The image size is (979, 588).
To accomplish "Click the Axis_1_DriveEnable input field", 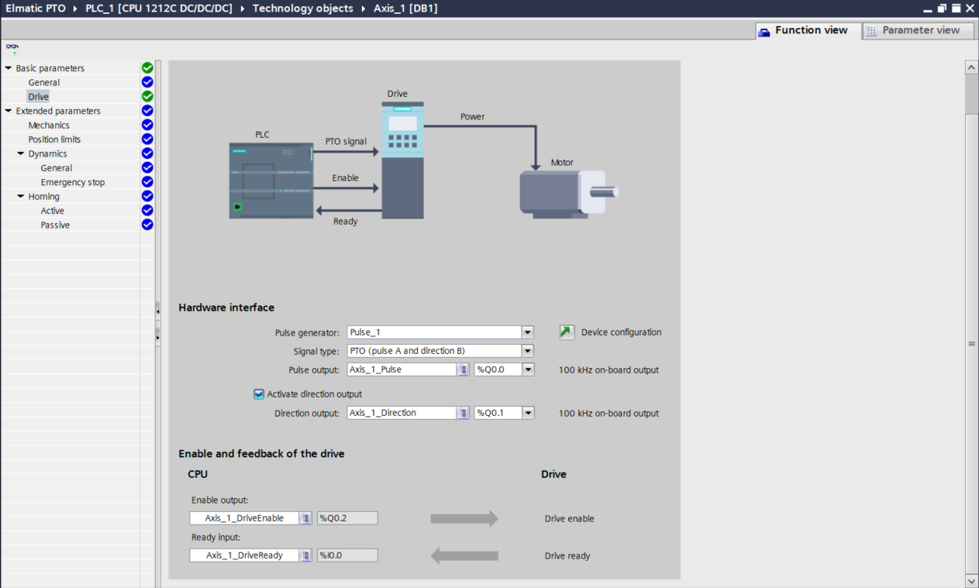I will click(244, 518).
